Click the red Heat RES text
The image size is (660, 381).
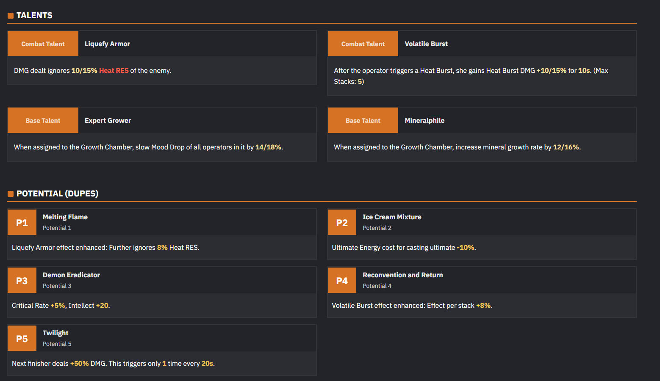(114, 70)
